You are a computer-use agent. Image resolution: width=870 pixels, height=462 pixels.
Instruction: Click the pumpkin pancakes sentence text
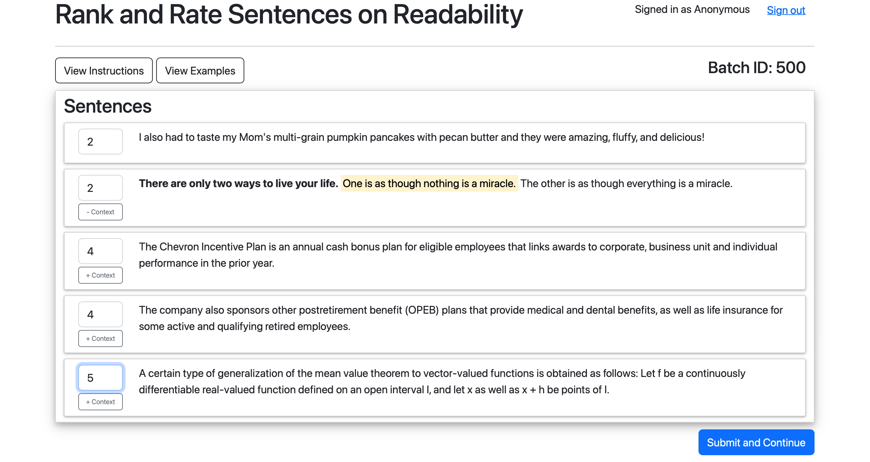421,137
